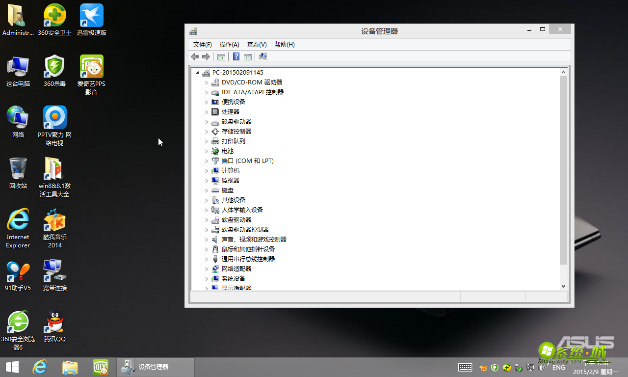This screenshot has height=377, width=628.
Task: Open the volume control in the system tray
Action: coord(542,367)
